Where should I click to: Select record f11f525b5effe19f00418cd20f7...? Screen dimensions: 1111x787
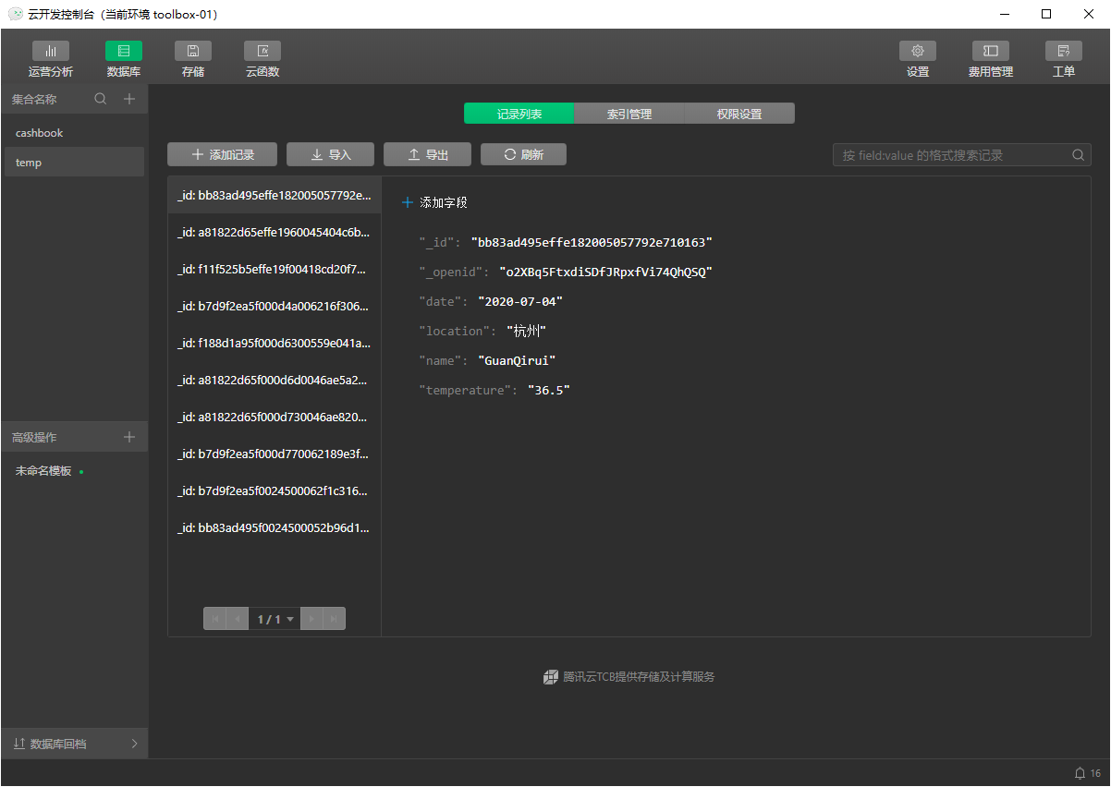(275, 269)
